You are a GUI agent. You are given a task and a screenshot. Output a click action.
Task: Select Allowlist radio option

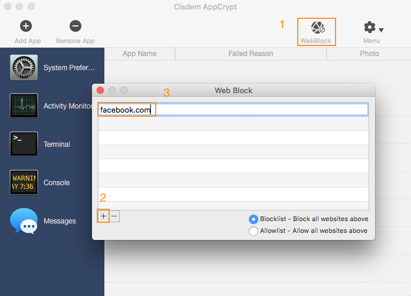254,231
